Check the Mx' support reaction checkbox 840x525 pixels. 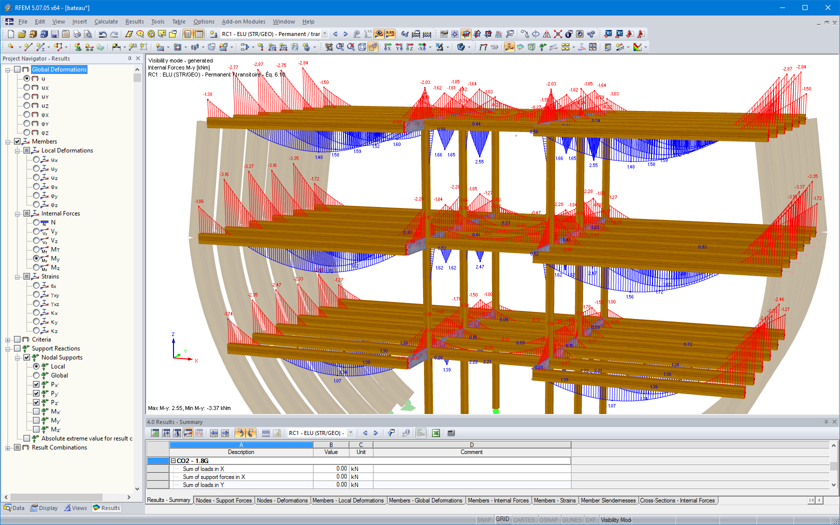(x=36, y=411)
